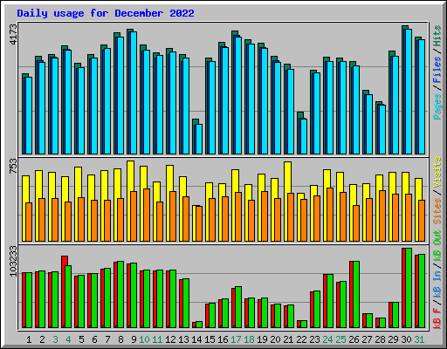Select the green kB Out bar for day 8

120,295
